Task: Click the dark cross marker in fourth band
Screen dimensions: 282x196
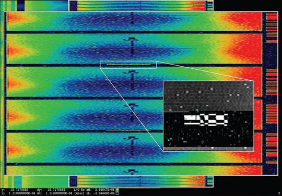Action: coord(132,112)
